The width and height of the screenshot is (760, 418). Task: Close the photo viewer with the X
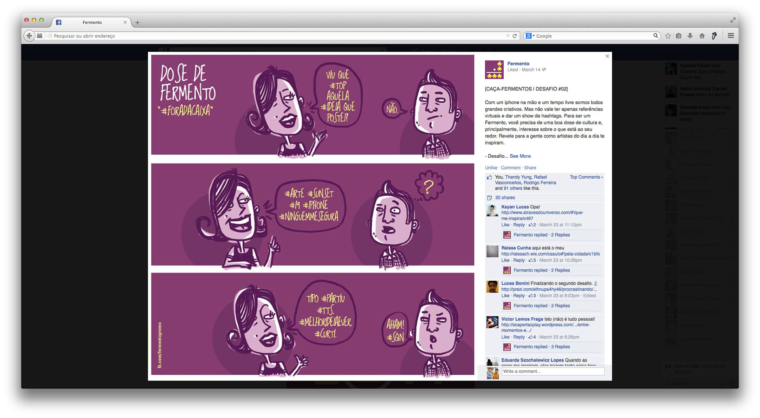607,56
